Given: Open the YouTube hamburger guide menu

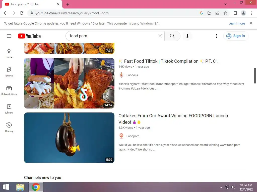Looking at the screenshot, I should pos(9,36).
